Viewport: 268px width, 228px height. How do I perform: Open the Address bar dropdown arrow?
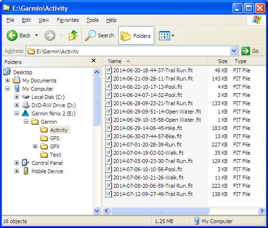[234, 51]
